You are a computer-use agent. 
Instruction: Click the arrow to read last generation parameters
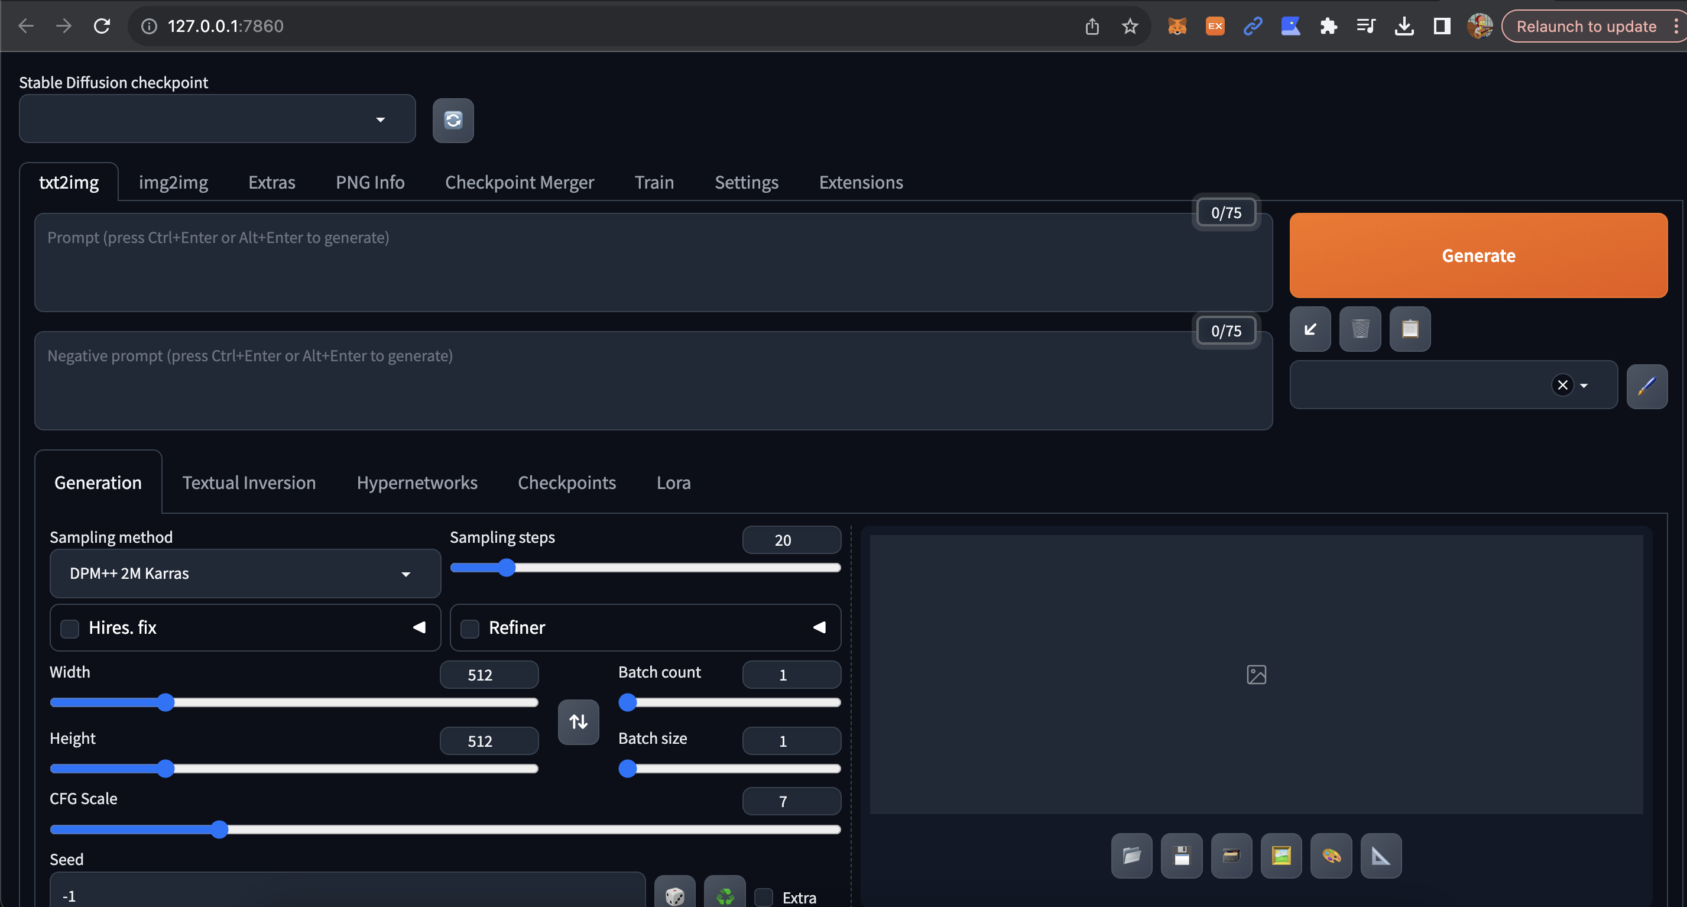pyautogui.click(x=1310, y=329)
